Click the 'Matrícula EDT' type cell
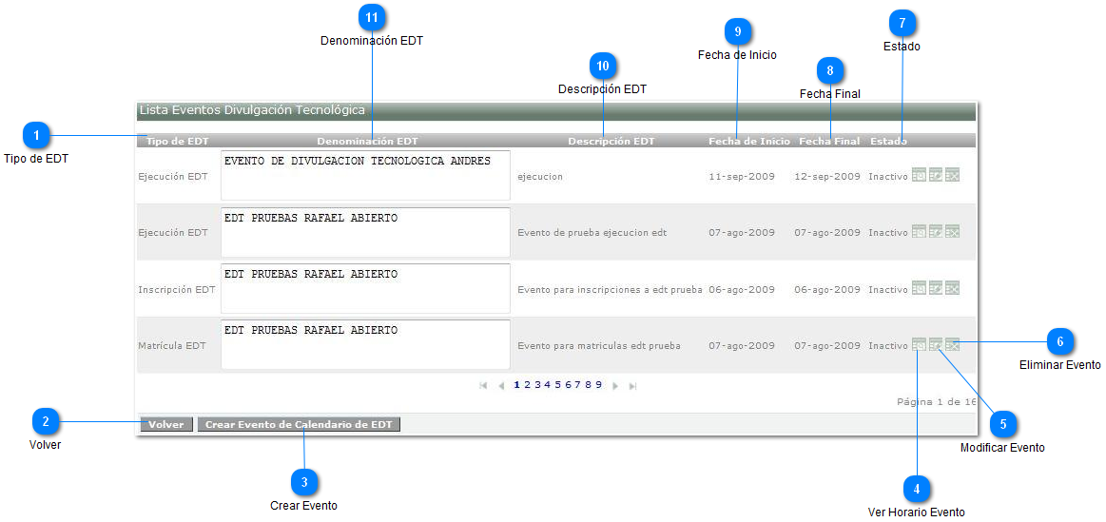Image resolution: width=1106 pixels, height=522 pixels. pos(172,346)
